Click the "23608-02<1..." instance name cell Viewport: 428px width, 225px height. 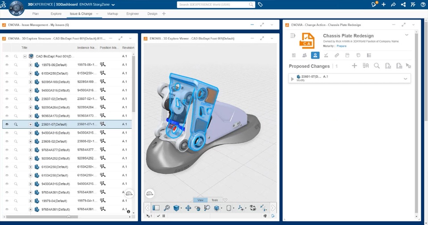click(x=87, y=141)
